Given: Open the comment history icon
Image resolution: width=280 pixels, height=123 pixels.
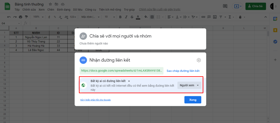Looking at the screenshot, I should [225, 6].
